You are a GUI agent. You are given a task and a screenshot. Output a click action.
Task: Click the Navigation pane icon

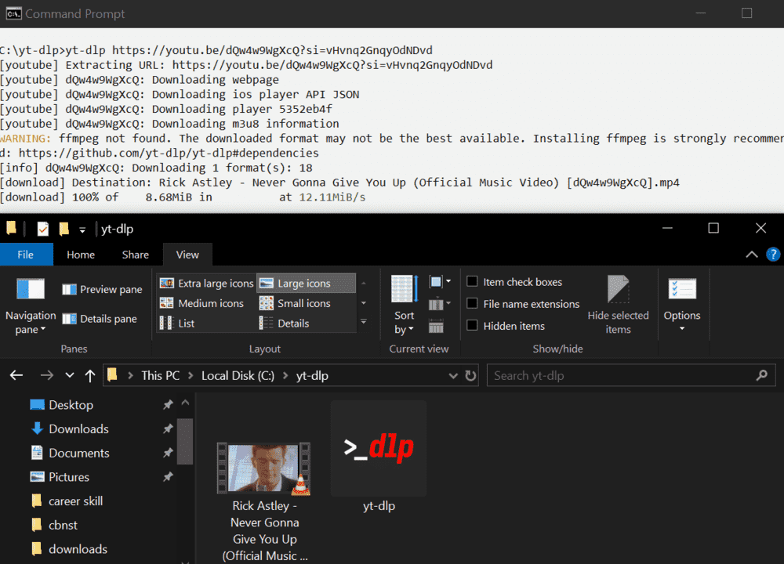pyautogui.click(x=31, y=289)
